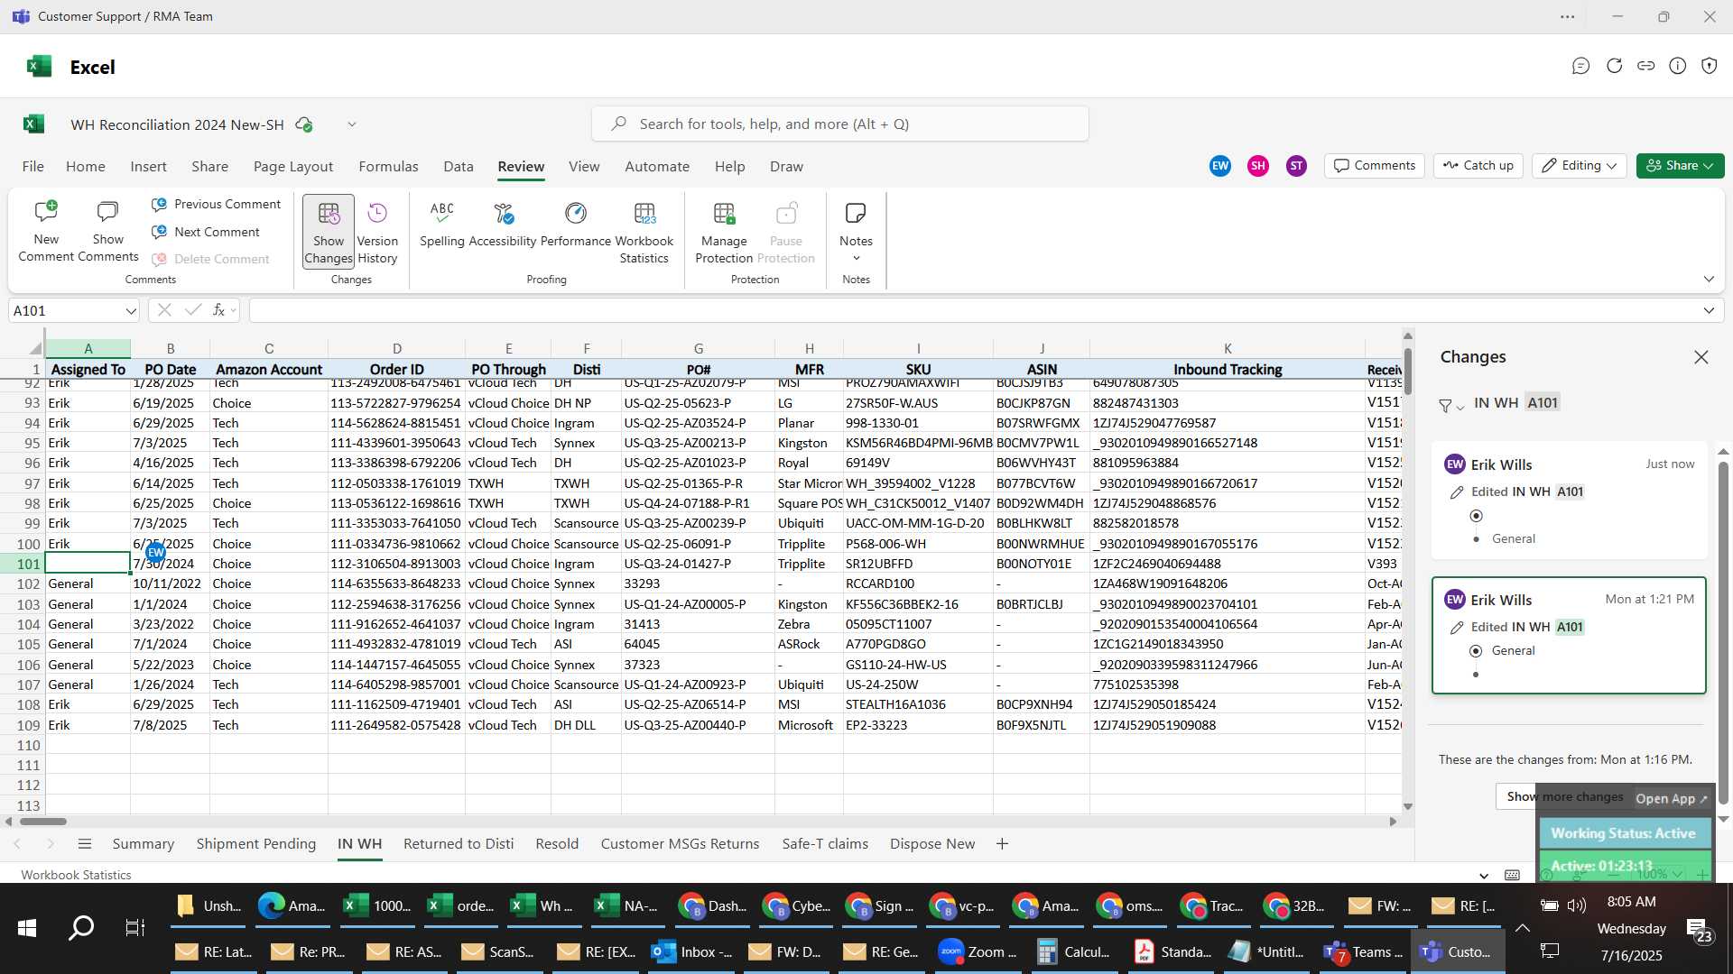Click the shield security icon
The image size is (1733, 974).
click(1710, 66)
